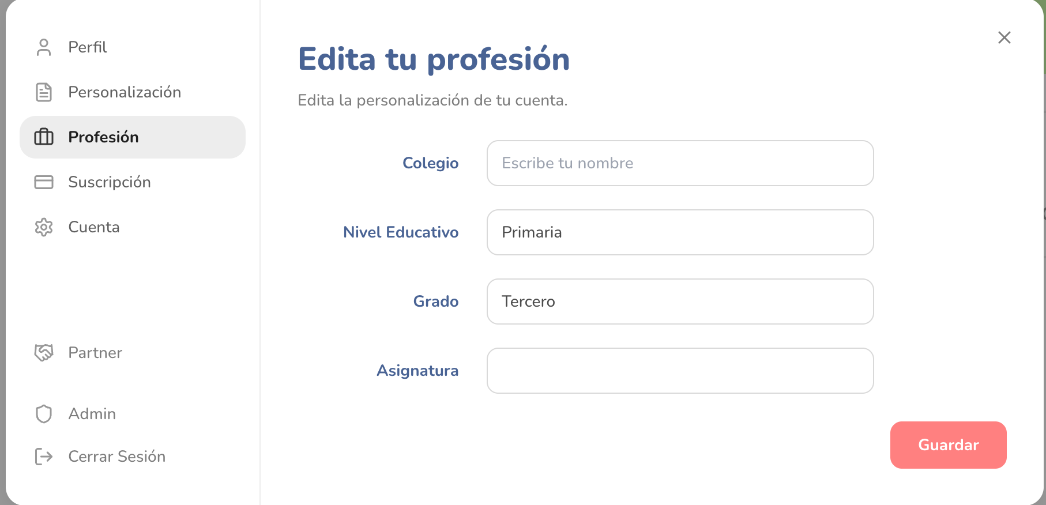The height and width of the screenshot is (505, 1046).
Task: Open the empty Asignatura selector
Action: tap(680, 371)
